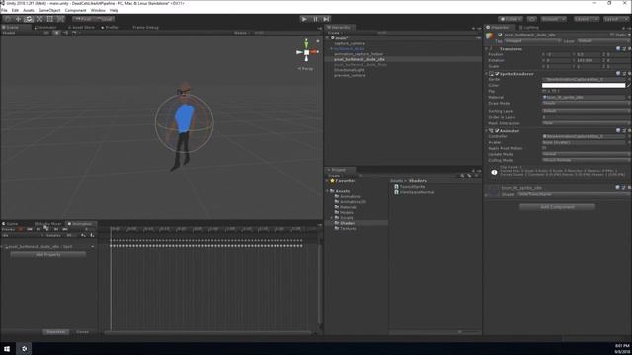Click the Pause button

[315, 19]
